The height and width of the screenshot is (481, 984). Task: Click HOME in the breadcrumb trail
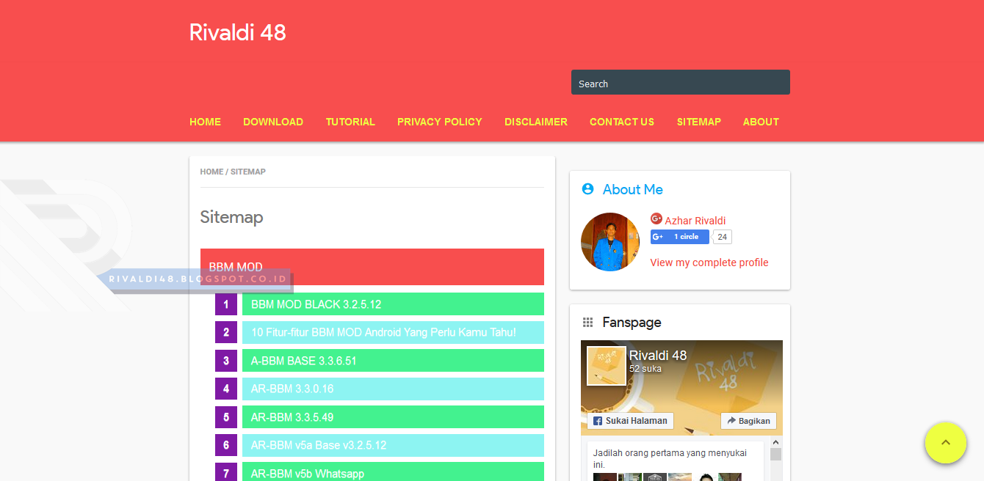(211, 172)
